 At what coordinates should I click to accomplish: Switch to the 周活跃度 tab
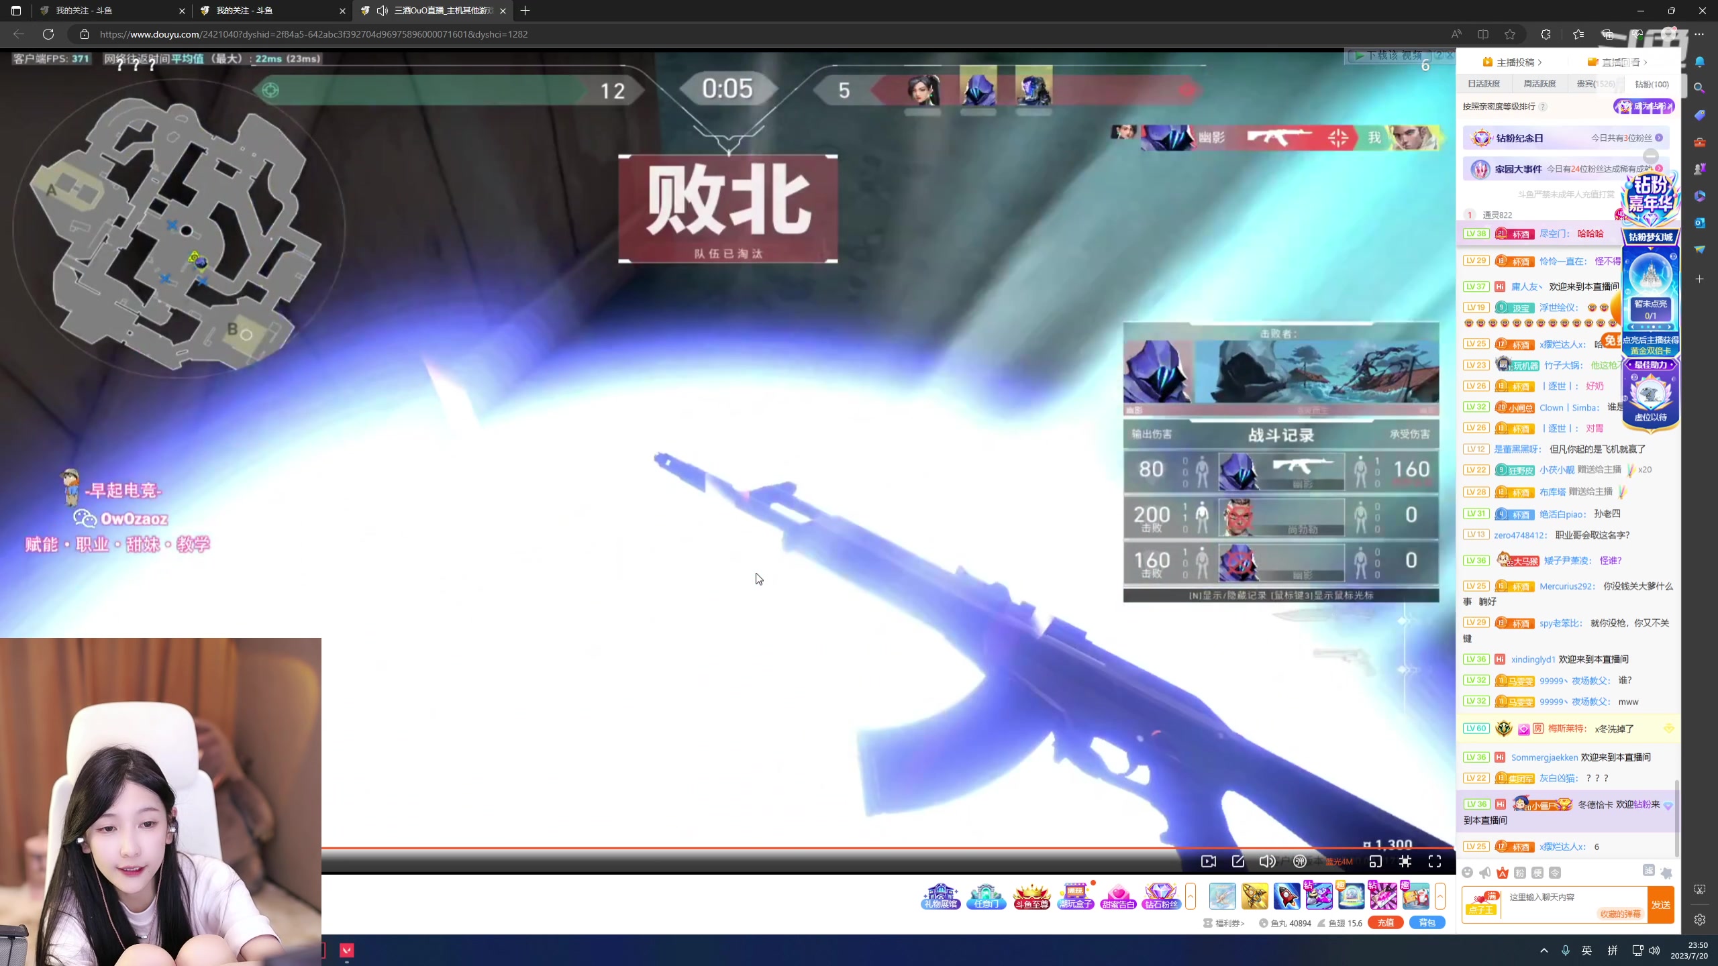coord(1539,84)
